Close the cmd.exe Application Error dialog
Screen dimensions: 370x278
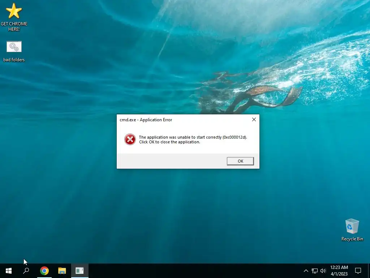click(254, 119)
